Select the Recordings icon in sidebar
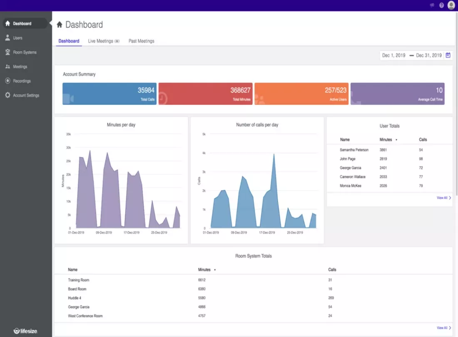Viewport: 458px width, 337px height. pyautogui.click(x=7, y=81)
